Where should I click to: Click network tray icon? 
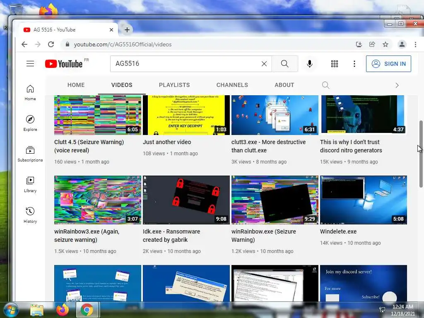[x=382, y=310]
